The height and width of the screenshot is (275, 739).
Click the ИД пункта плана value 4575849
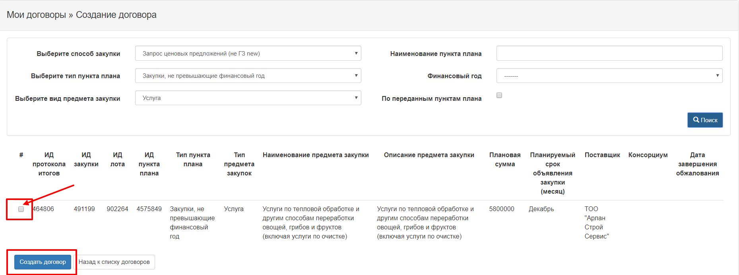pos(149,209)
